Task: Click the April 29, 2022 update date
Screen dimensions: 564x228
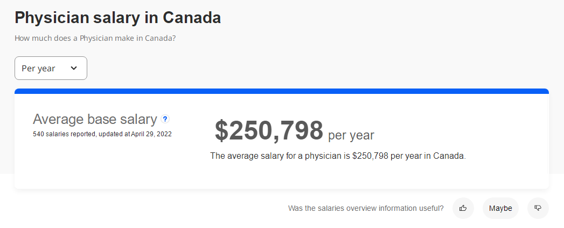Action: [x=151, y=135]
